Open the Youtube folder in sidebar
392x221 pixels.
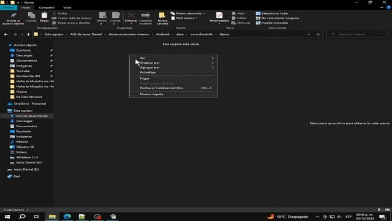23,71
